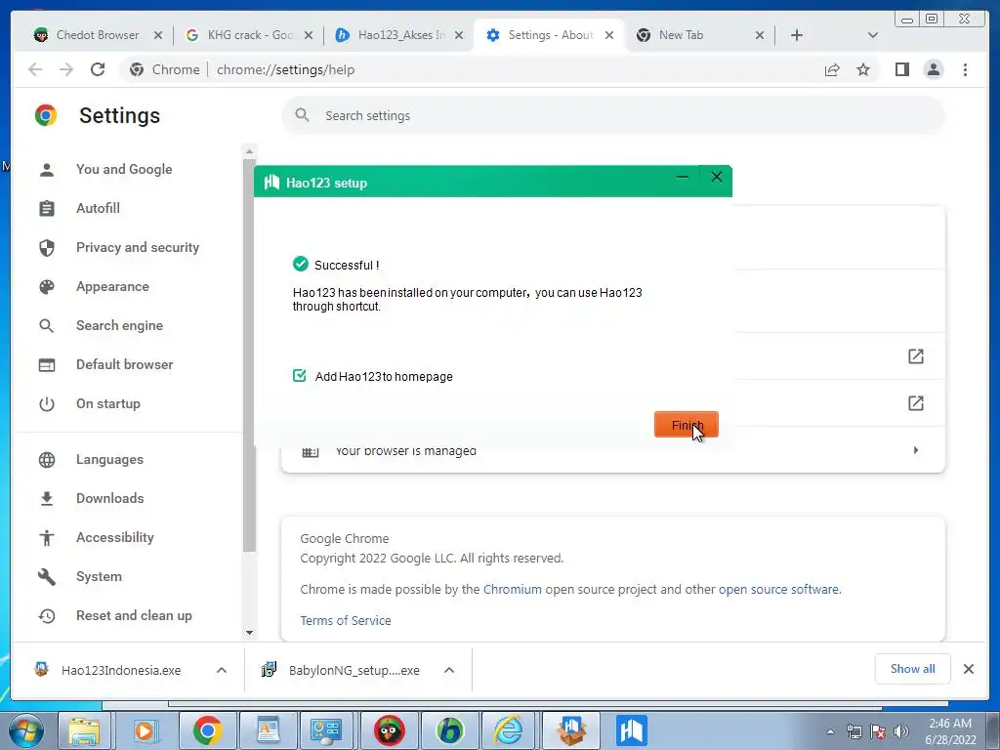Open Autofill settings section

(98, 208)
